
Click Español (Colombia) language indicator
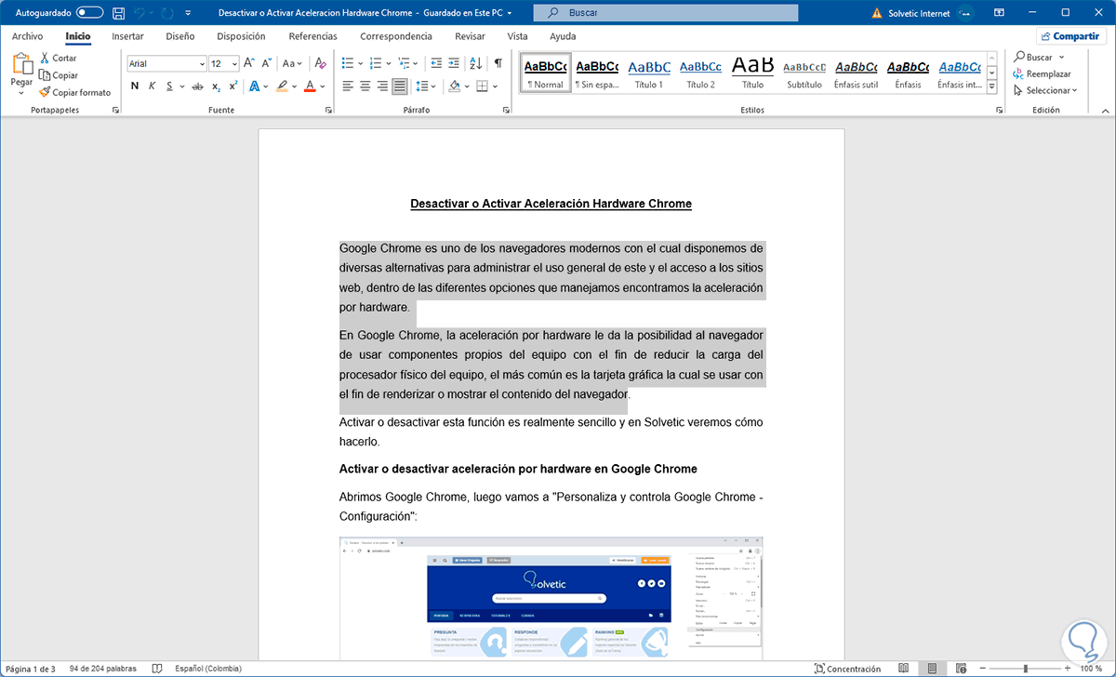(206, 669)
